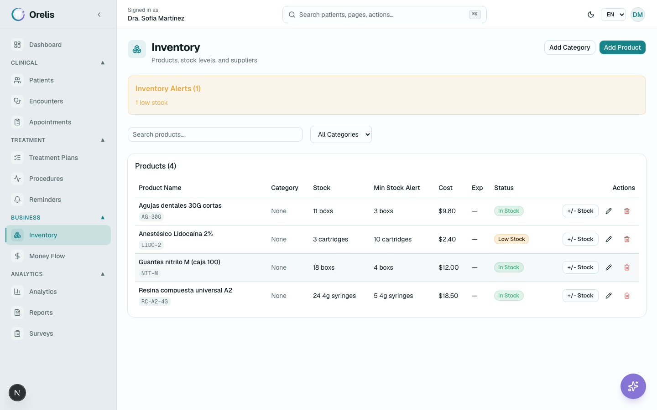The image size is (657, 410).
Task: Click the AG-30G SKU tag
Action: click(151, 217)
